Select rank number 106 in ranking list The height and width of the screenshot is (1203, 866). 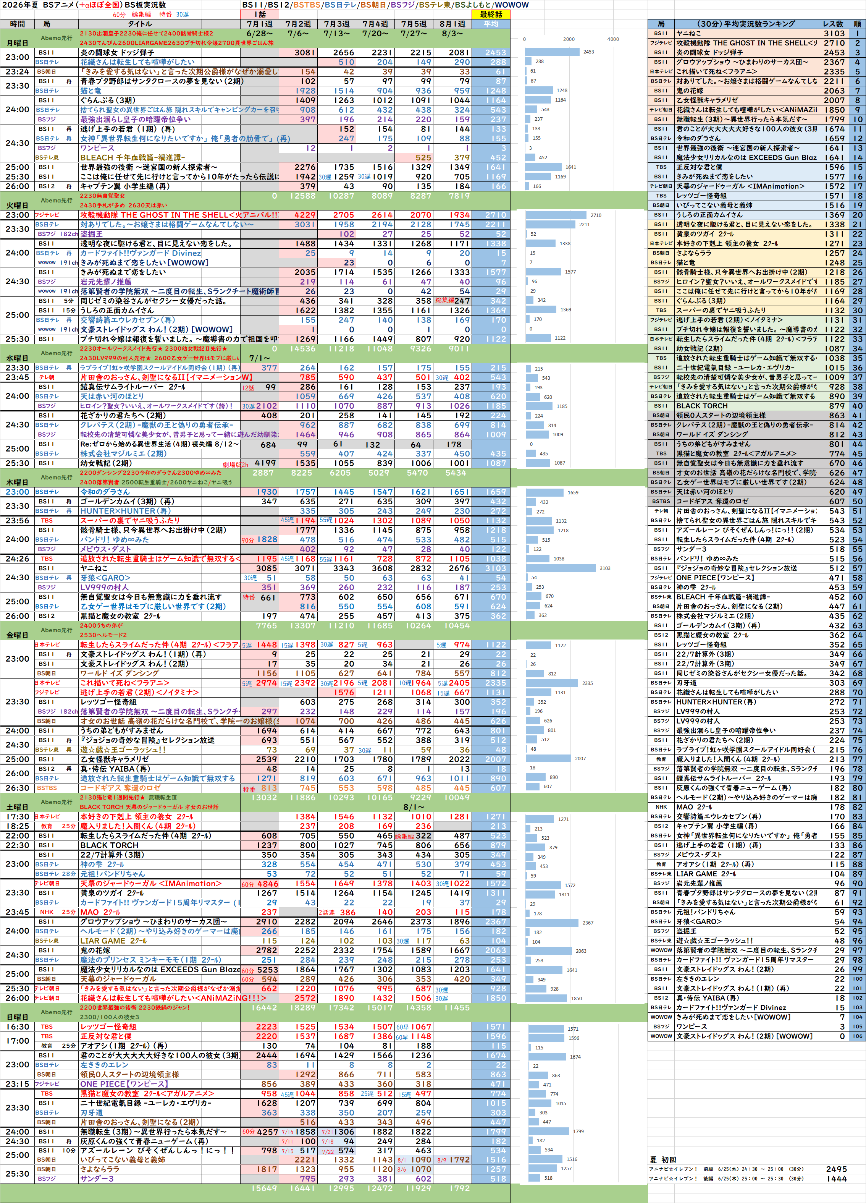(858, 1036)
